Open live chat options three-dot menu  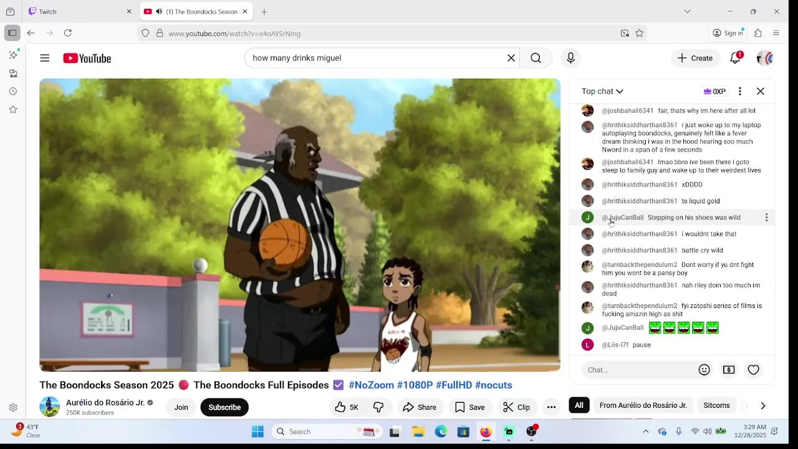coord(740,91)
